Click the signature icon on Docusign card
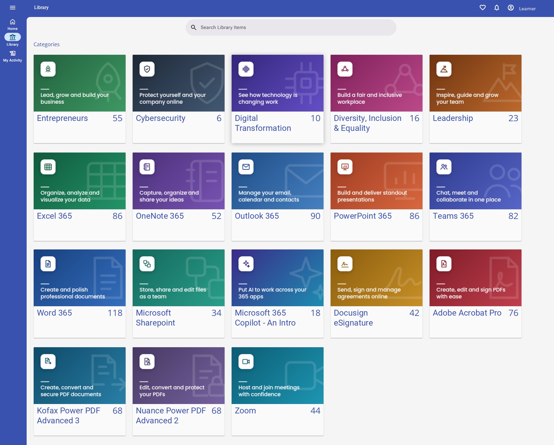Screen dimensions: 554x445 pos(345,264)
